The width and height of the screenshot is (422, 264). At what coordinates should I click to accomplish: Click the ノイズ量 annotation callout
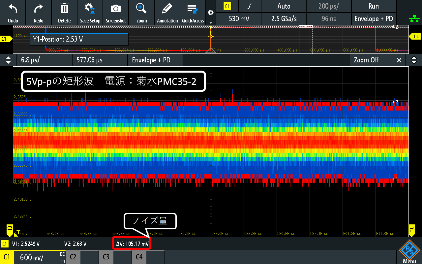150,221
